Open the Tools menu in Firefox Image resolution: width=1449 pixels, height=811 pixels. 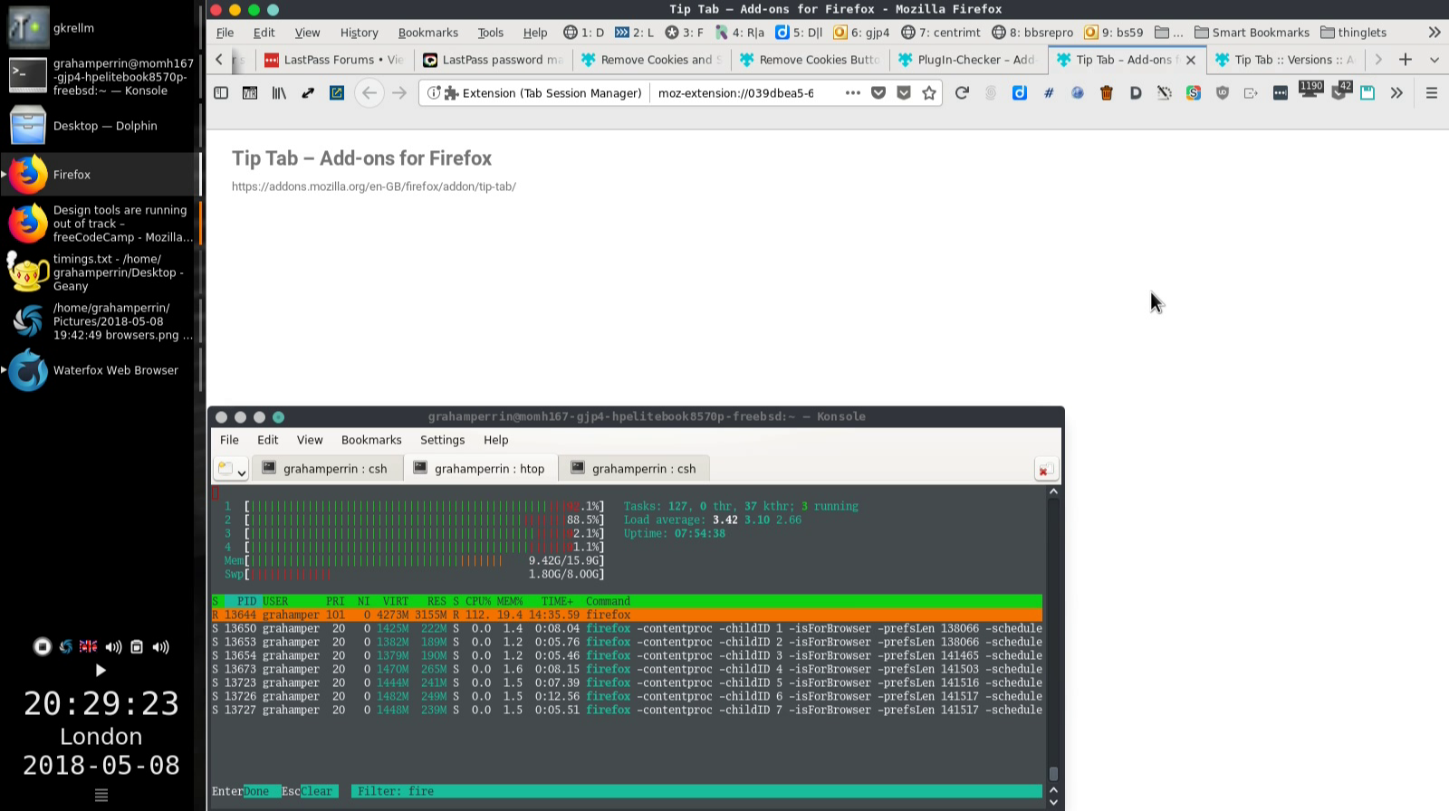[490, 33]
